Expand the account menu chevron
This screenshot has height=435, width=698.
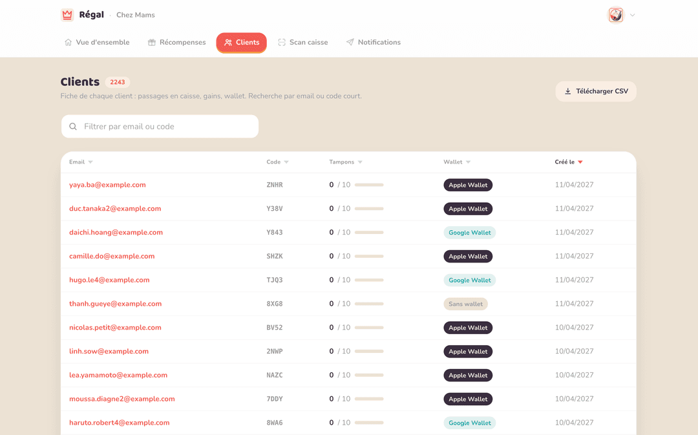click(x=633, y=15)
